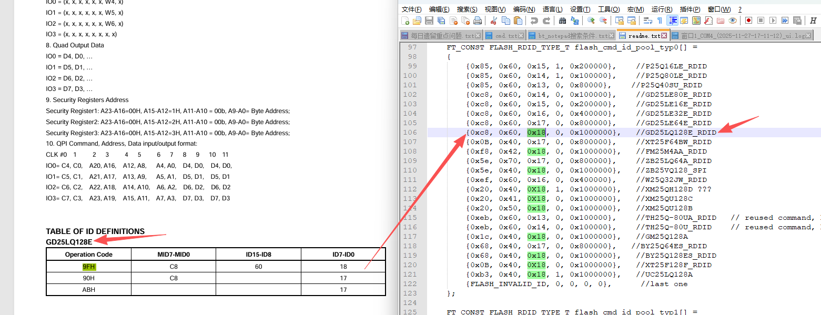Click the Find and Replace icon

coord(575,21)
